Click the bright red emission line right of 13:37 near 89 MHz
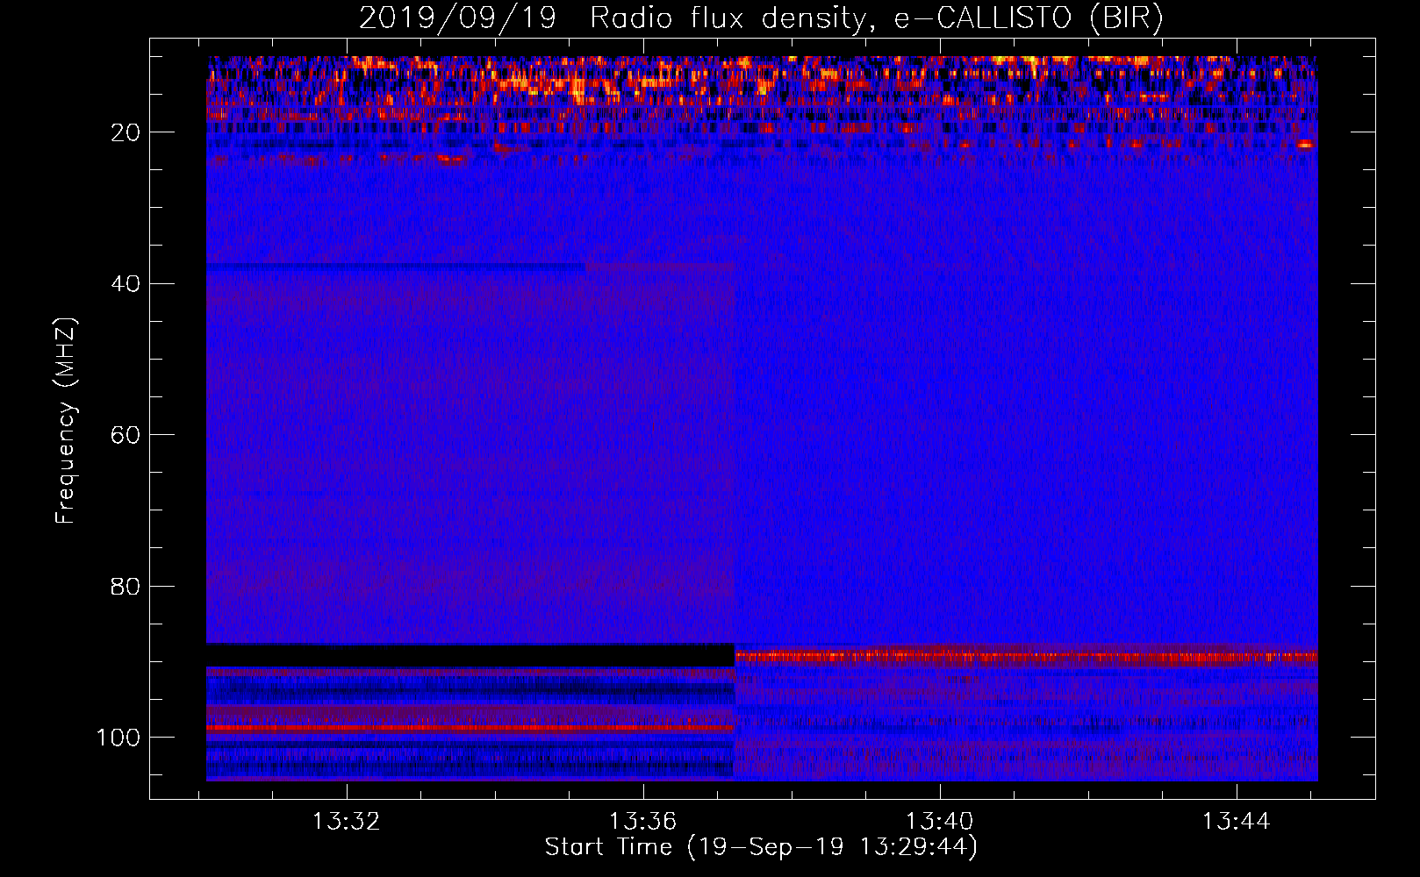The height and width of the screenshot is (877, 1420). [x=1026, y=656]
